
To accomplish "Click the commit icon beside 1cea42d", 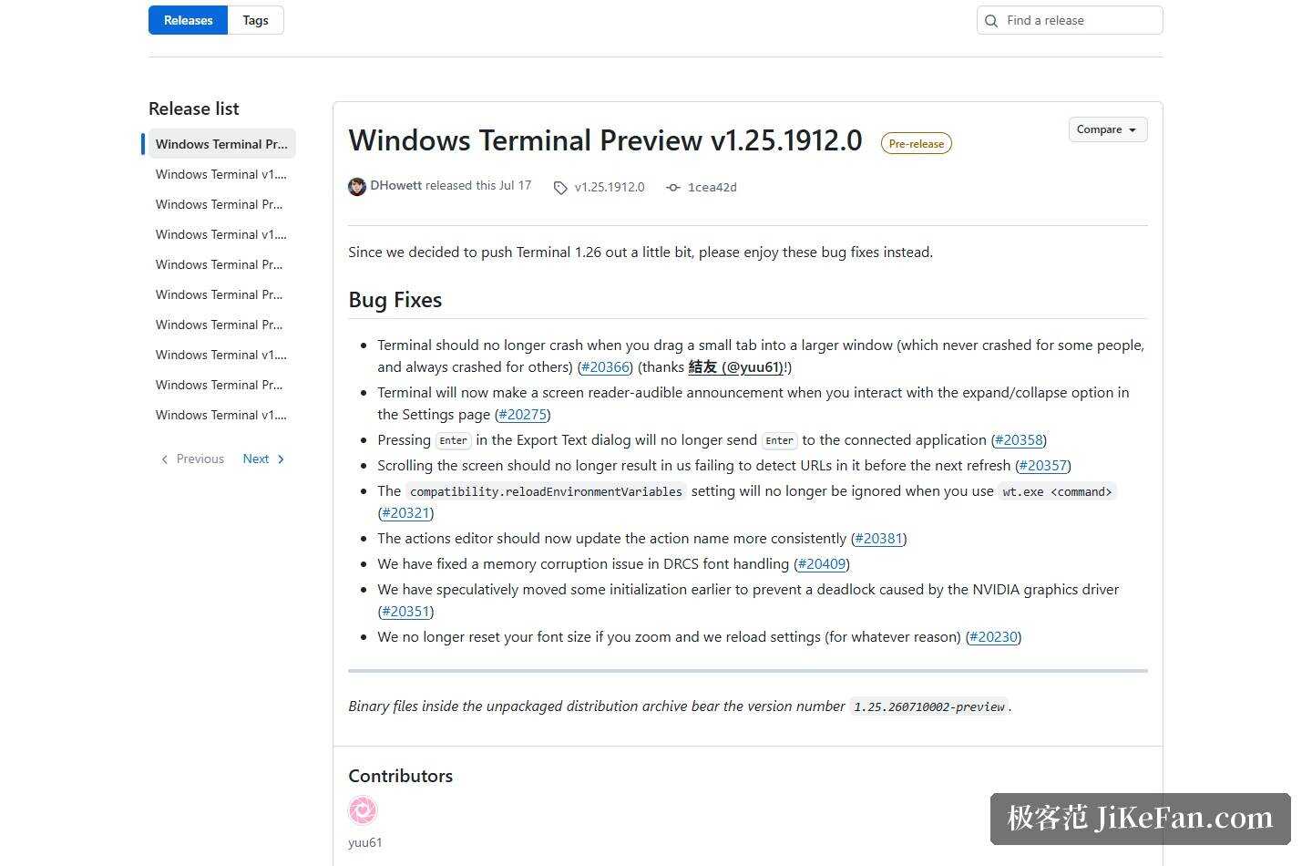I will 673,188.
